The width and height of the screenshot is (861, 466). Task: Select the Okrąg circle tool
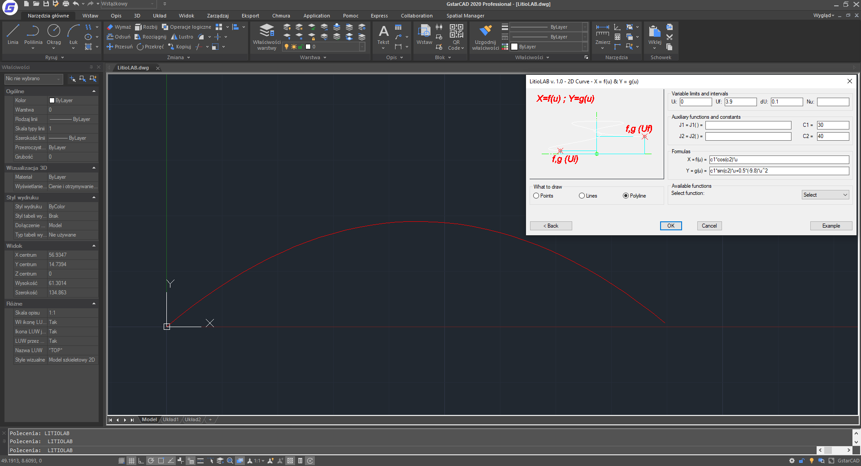54,35
